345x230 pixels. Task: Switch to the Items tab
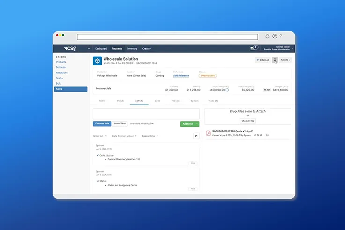[102, 101]
